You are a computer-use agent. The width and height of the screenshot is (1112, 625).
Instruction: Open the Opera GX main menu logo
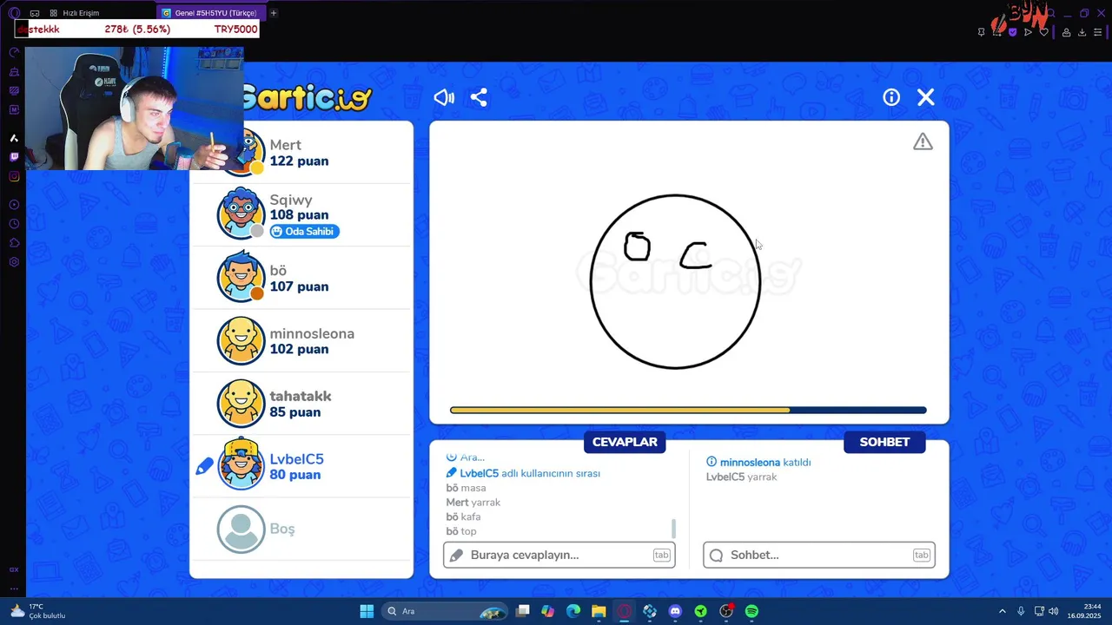pyautogui.click(x=14, y=13)
